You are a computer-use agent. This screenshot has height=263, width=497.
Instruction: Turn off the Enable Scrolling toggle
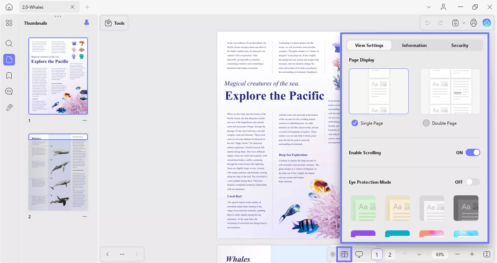pos(473,153)
